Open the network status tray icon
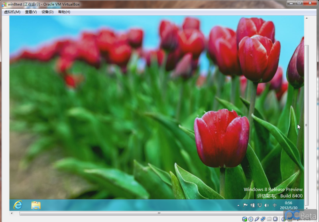 [x=260, y=205]
